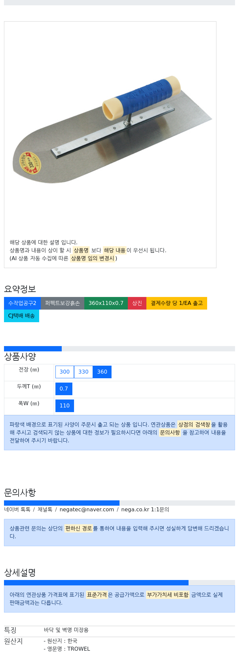Click the red 상진 brand tag

[137, 303]
